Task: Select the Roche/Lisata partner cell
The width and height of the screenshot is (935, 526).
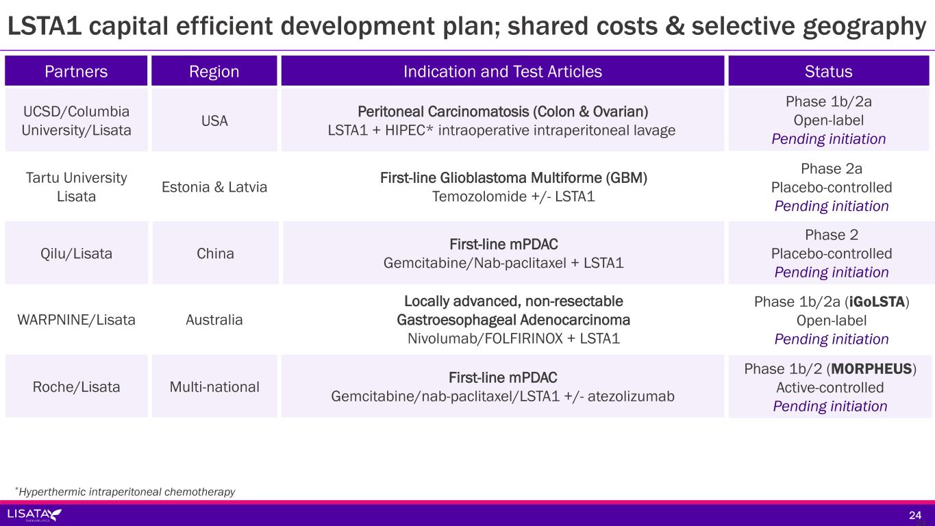Action: [76, 387]
